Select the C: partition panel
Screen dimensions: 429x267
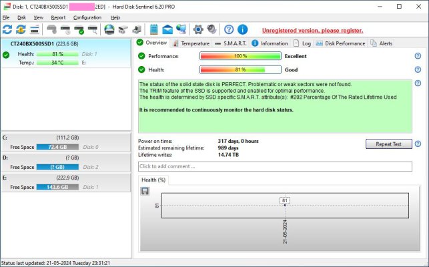coord(66,142)
